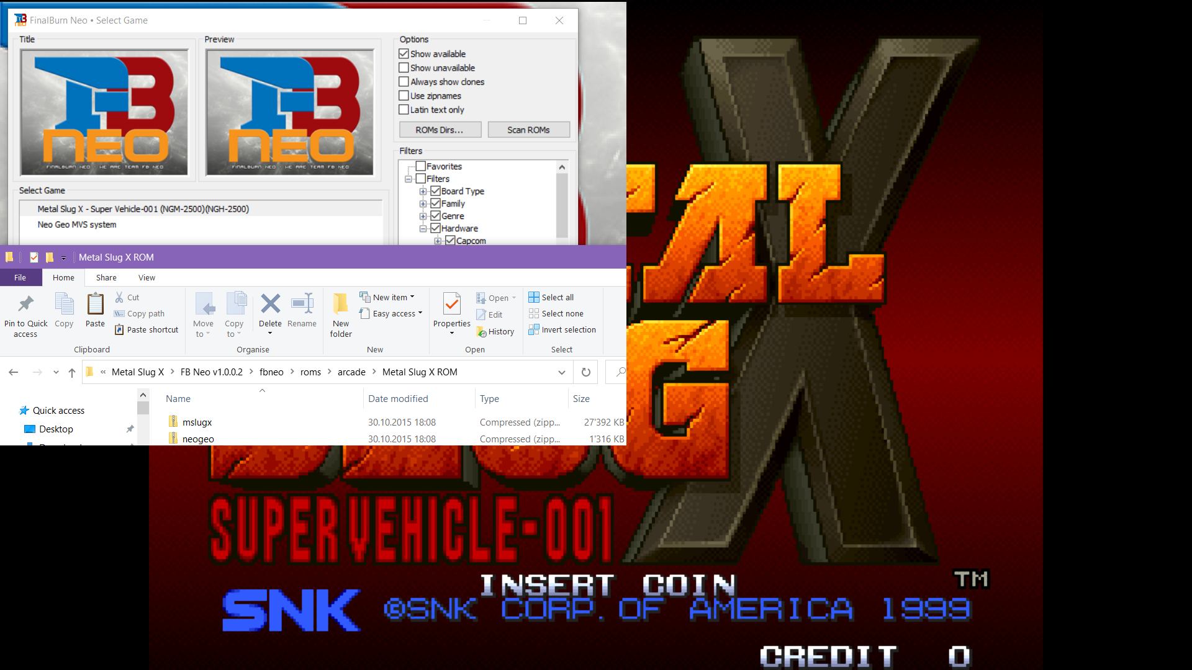Expand the Capcom tree node
This screenshot has height=670, width=1192.
[438, 241]
